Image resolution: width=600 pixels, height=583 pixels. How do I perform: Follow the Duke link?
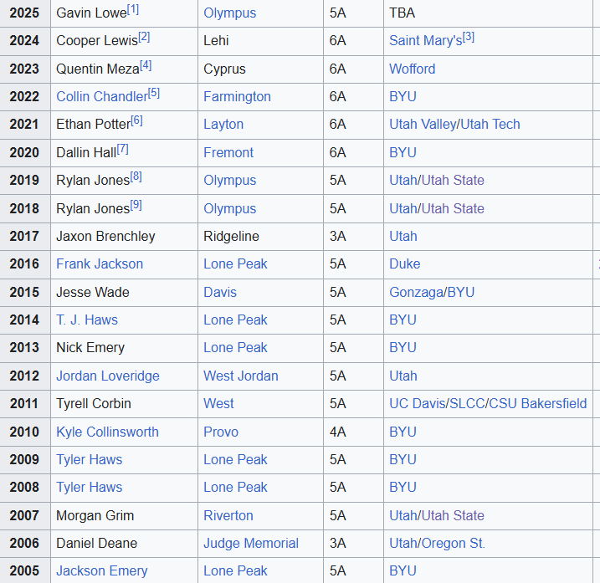pos(405,264)
